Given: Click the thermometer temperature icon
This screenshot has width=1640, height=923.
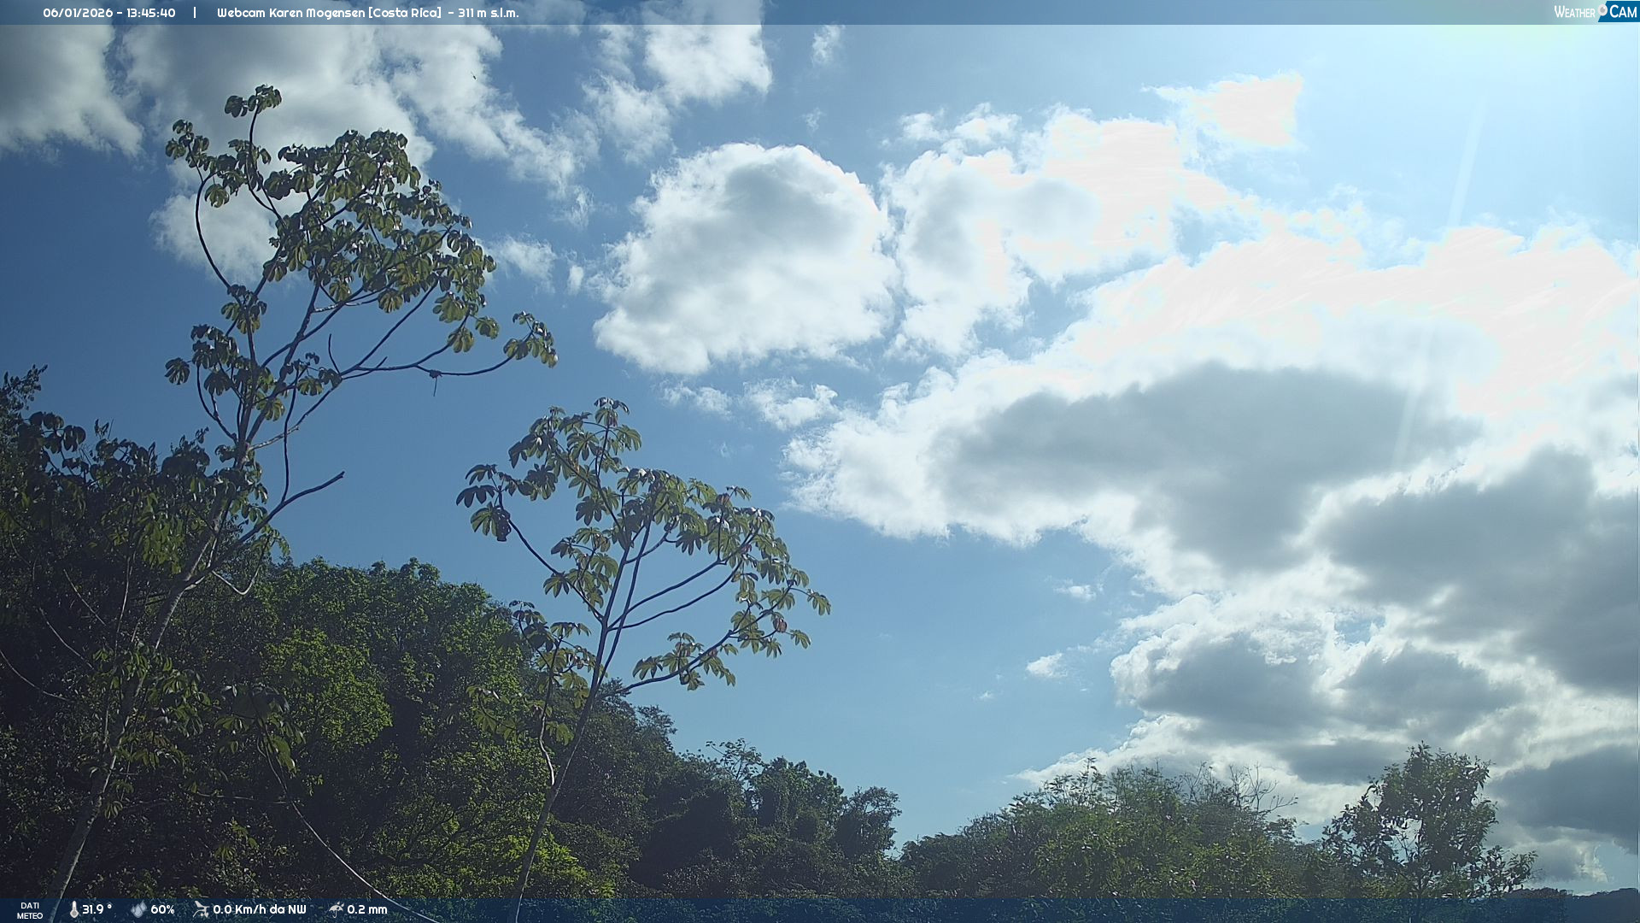Looking at the screenshot, I should pos(73,909).
